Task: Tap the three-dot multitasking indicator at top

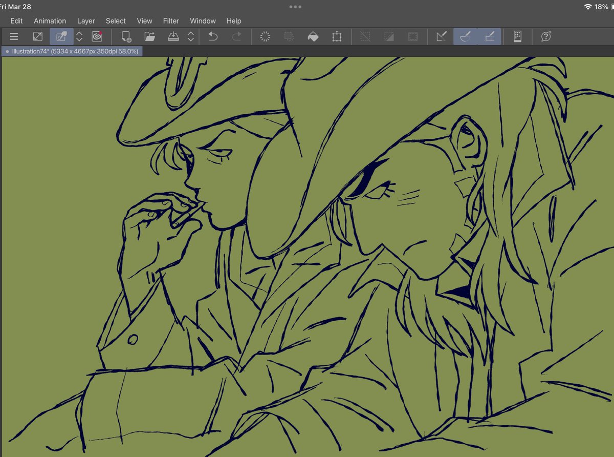Action: [x=295, y=7]
